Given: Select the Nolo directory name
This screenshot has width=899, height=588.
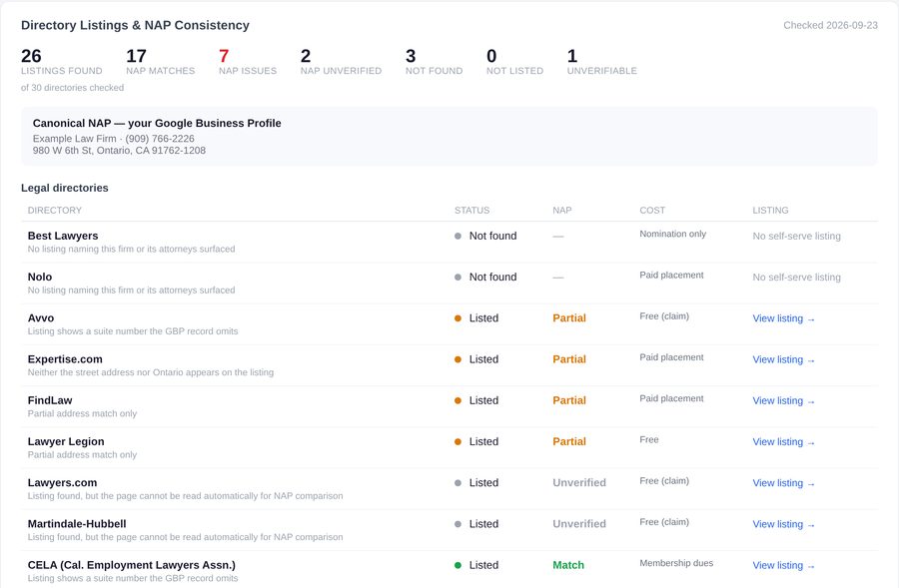Looking at the screenshot, I should tap(40, 277).
